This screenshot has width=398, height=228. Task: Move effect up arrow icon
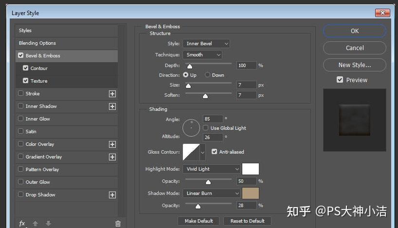click(x=36, y=224)
